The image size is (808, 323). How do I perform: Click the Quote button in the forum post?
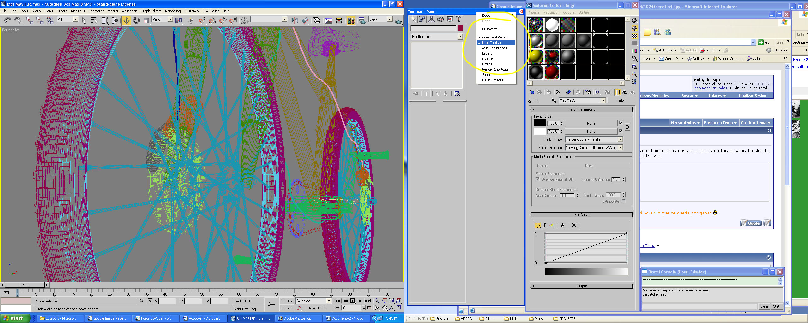pos(751,223)
